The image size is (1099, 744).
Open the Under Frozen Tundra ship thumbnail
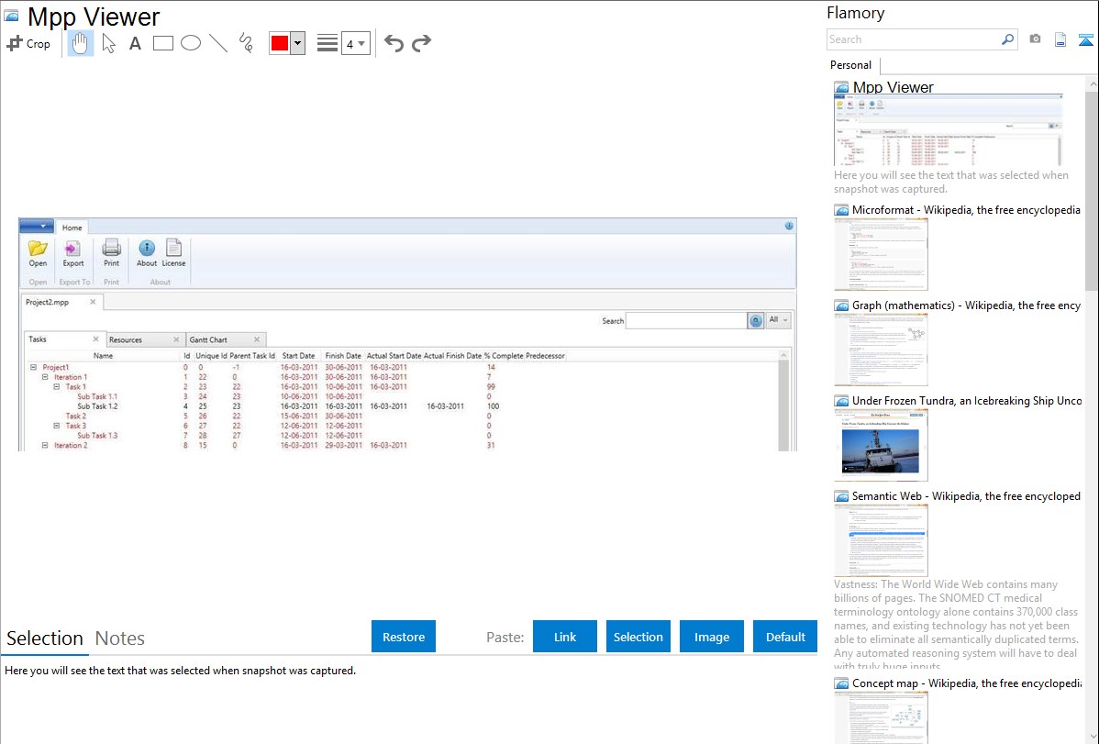[881, 445]
